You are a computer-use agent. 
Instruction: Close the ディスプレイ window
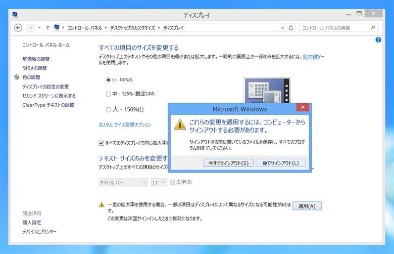tap(373, 13)
